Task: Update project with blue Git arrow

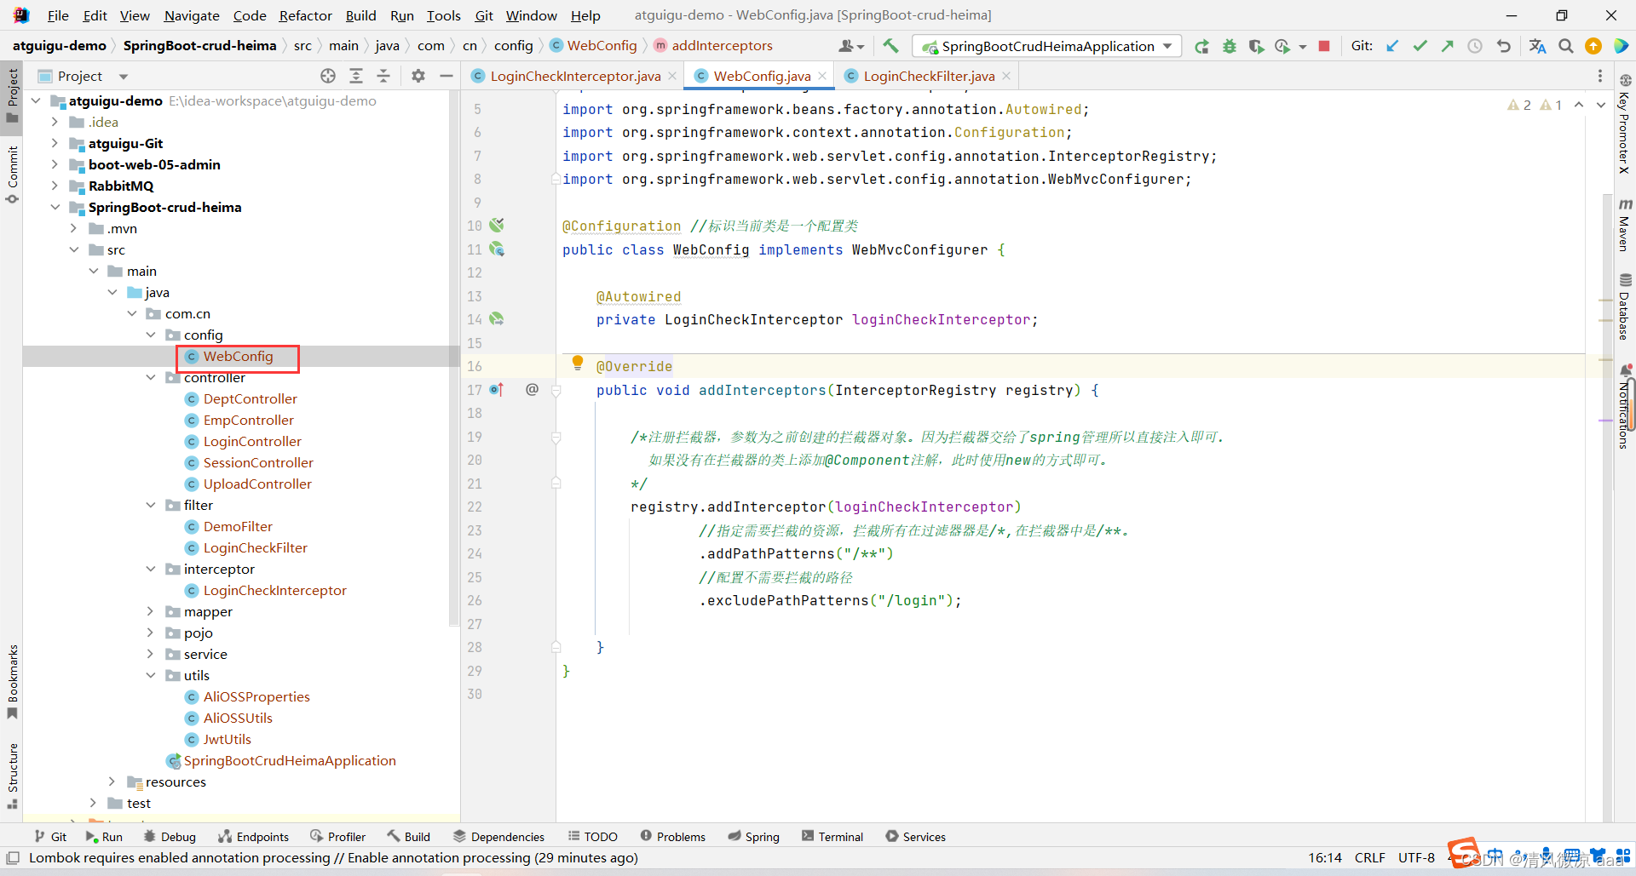Action: click(x=1392, y=46)
